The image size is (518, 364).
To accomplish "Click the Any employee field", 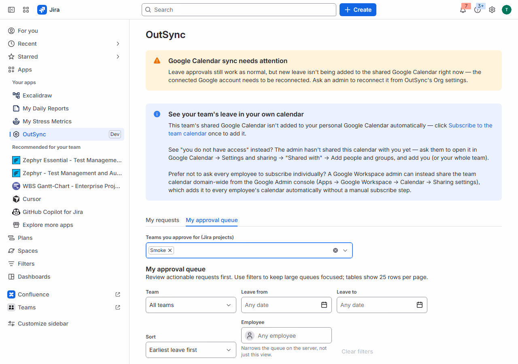I will pyautogui.click(x=287, y=335).
